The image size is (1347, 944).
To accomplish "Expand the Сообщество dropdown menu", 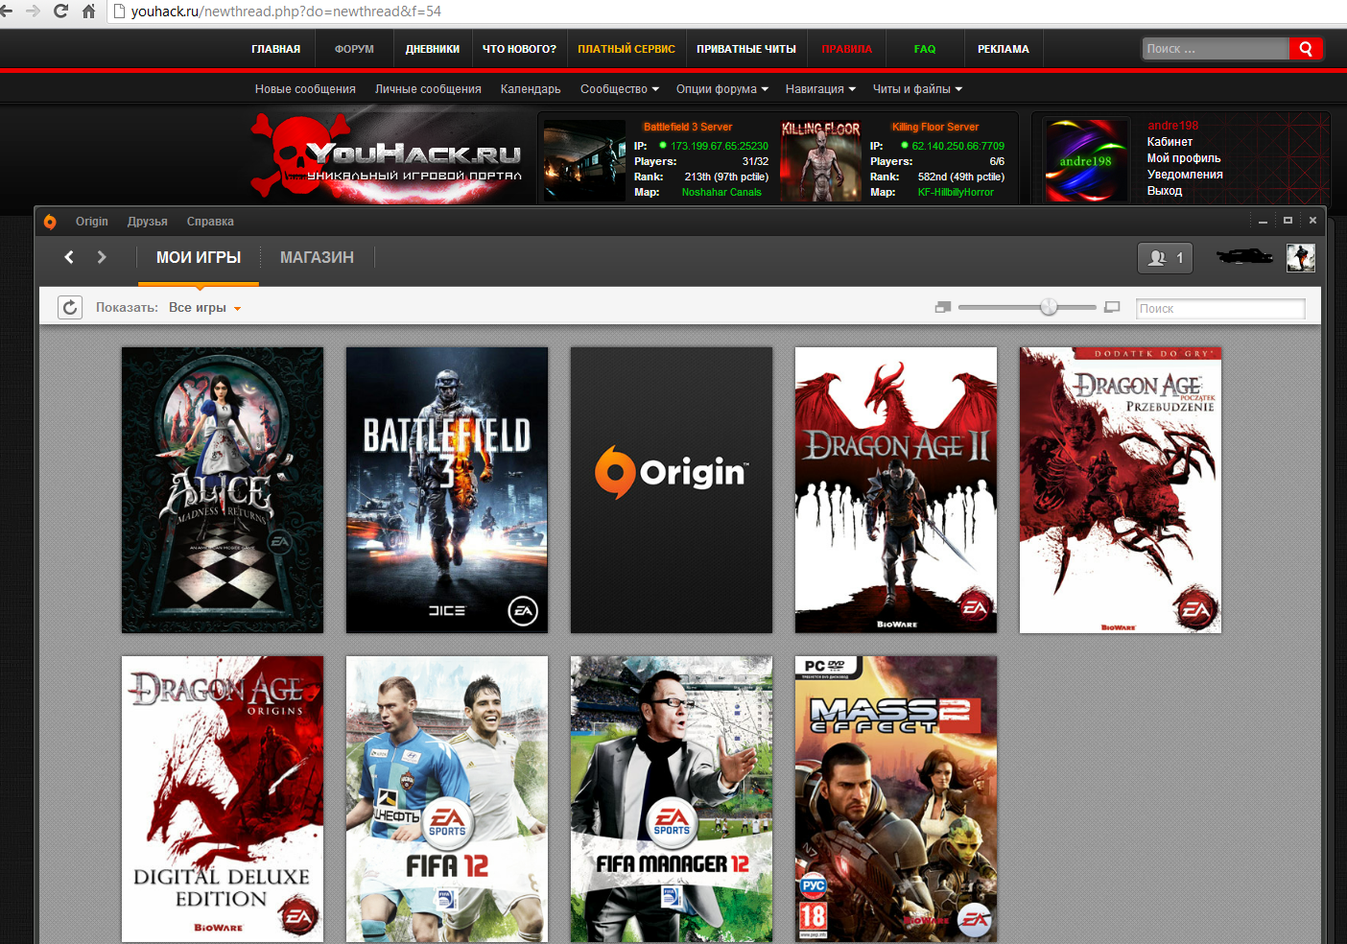I will (x=619, y=89).
